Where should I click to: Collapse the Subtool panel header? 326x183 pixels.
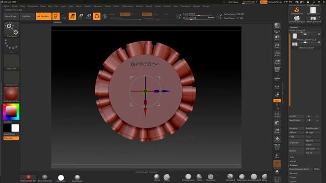click(x=294, y=27)
